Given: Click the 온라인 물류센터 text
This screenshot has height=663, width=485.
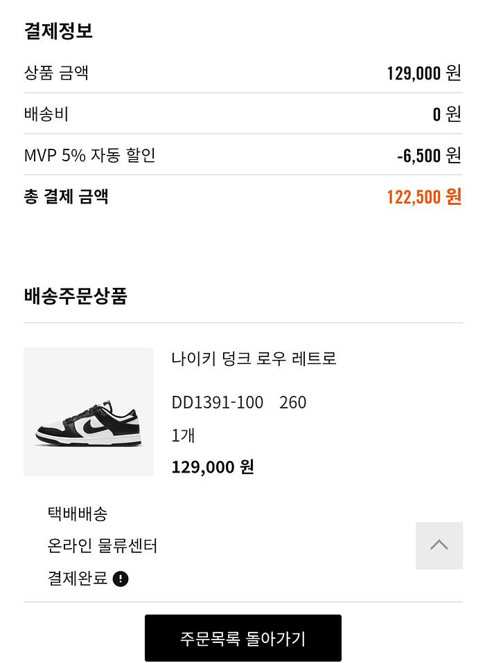Looking at the screenshot, I should (103, 546).
